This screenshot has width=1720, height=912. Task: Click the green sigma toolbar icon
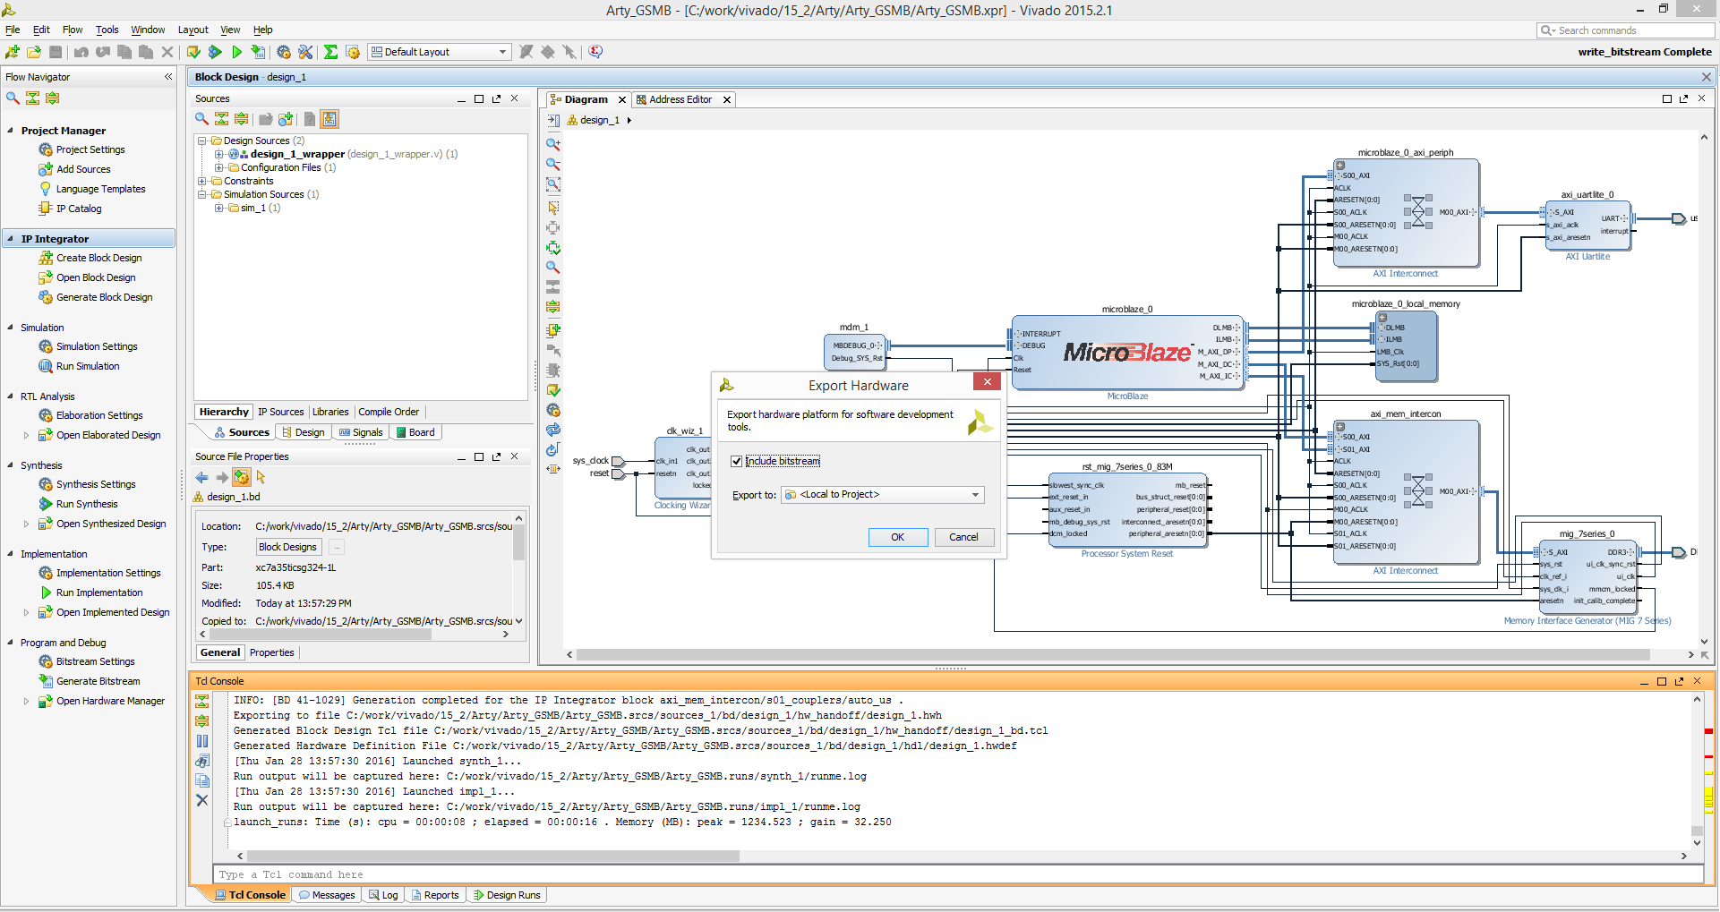[x=330, y=52]
